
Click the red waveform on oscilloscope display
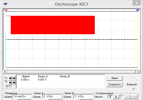click(x=53, y=25)
